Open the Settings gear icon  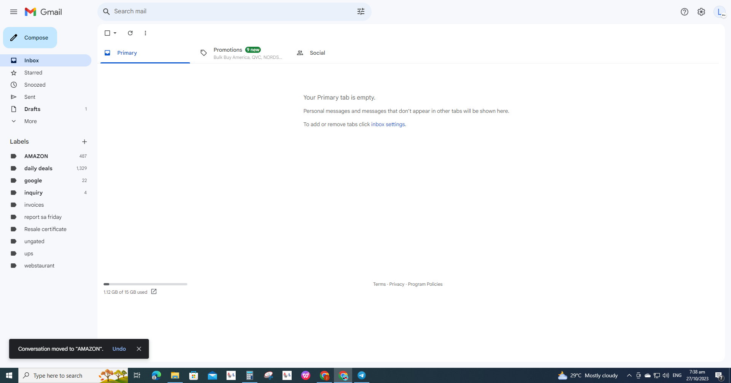701,12
